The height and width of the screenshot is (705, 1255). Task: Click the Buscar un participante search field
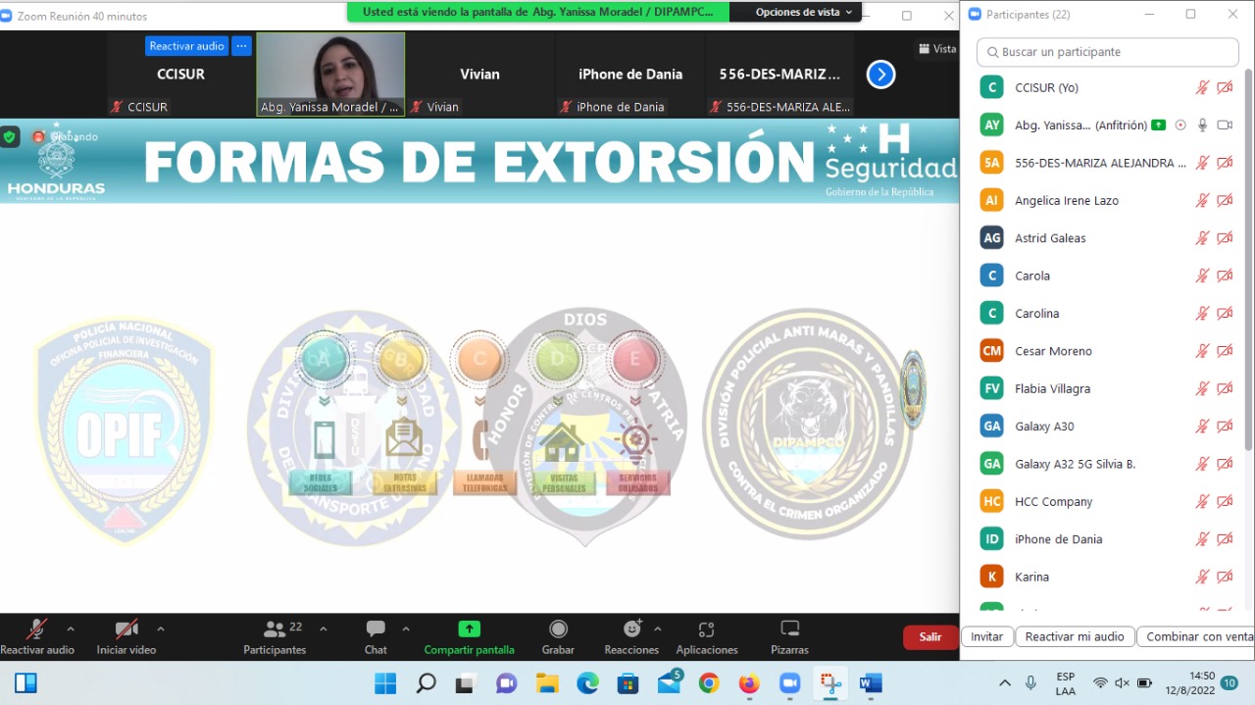(x=1108, y=52)
